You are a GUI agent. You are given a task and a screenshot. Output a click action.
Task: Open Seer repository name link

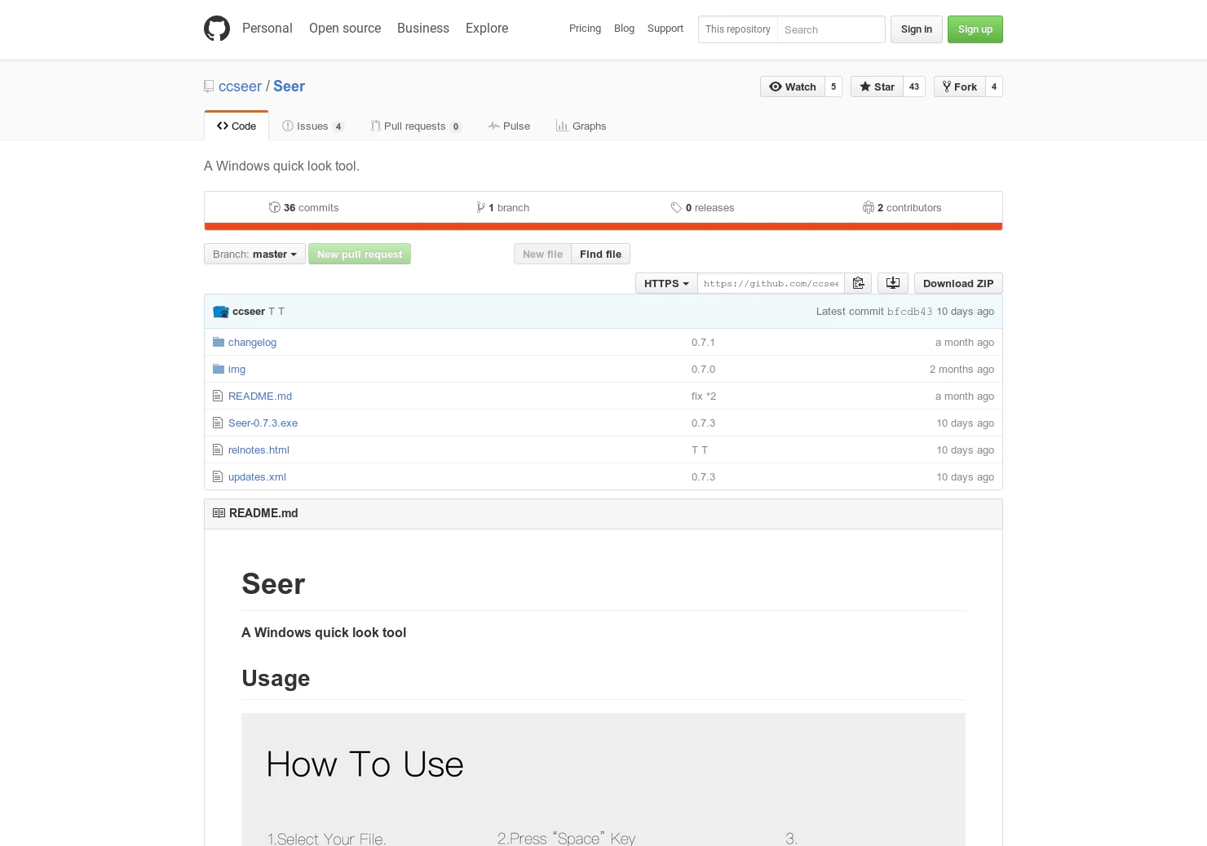click(x=289, y=86)
